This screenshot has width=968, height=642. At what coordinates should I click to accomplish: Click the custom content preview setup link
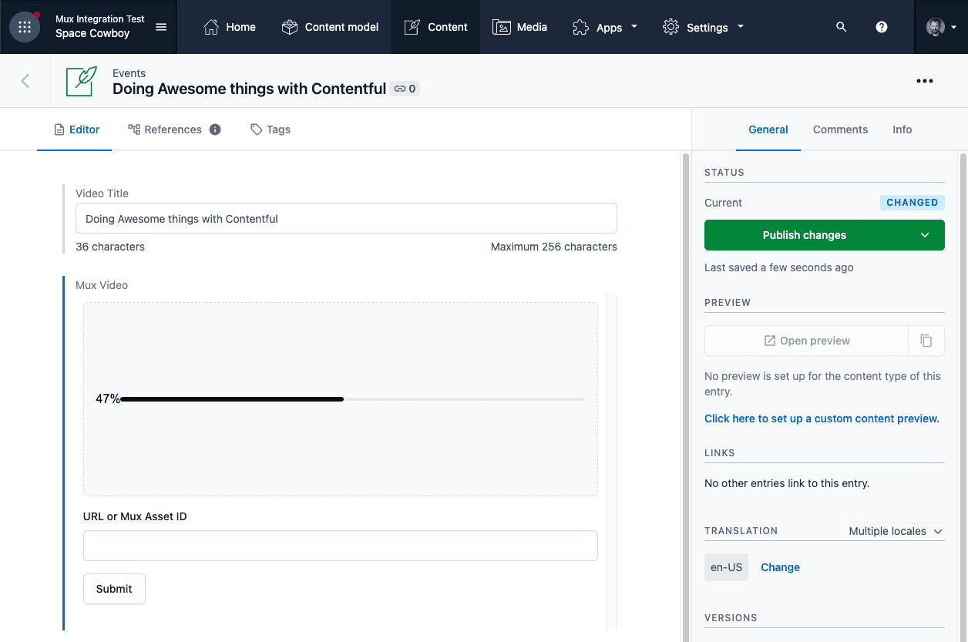(x=822, y=418)
